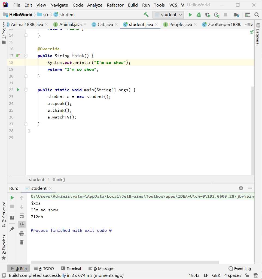
Task: Change the LF line separator
Action: (x=206, y=275)
